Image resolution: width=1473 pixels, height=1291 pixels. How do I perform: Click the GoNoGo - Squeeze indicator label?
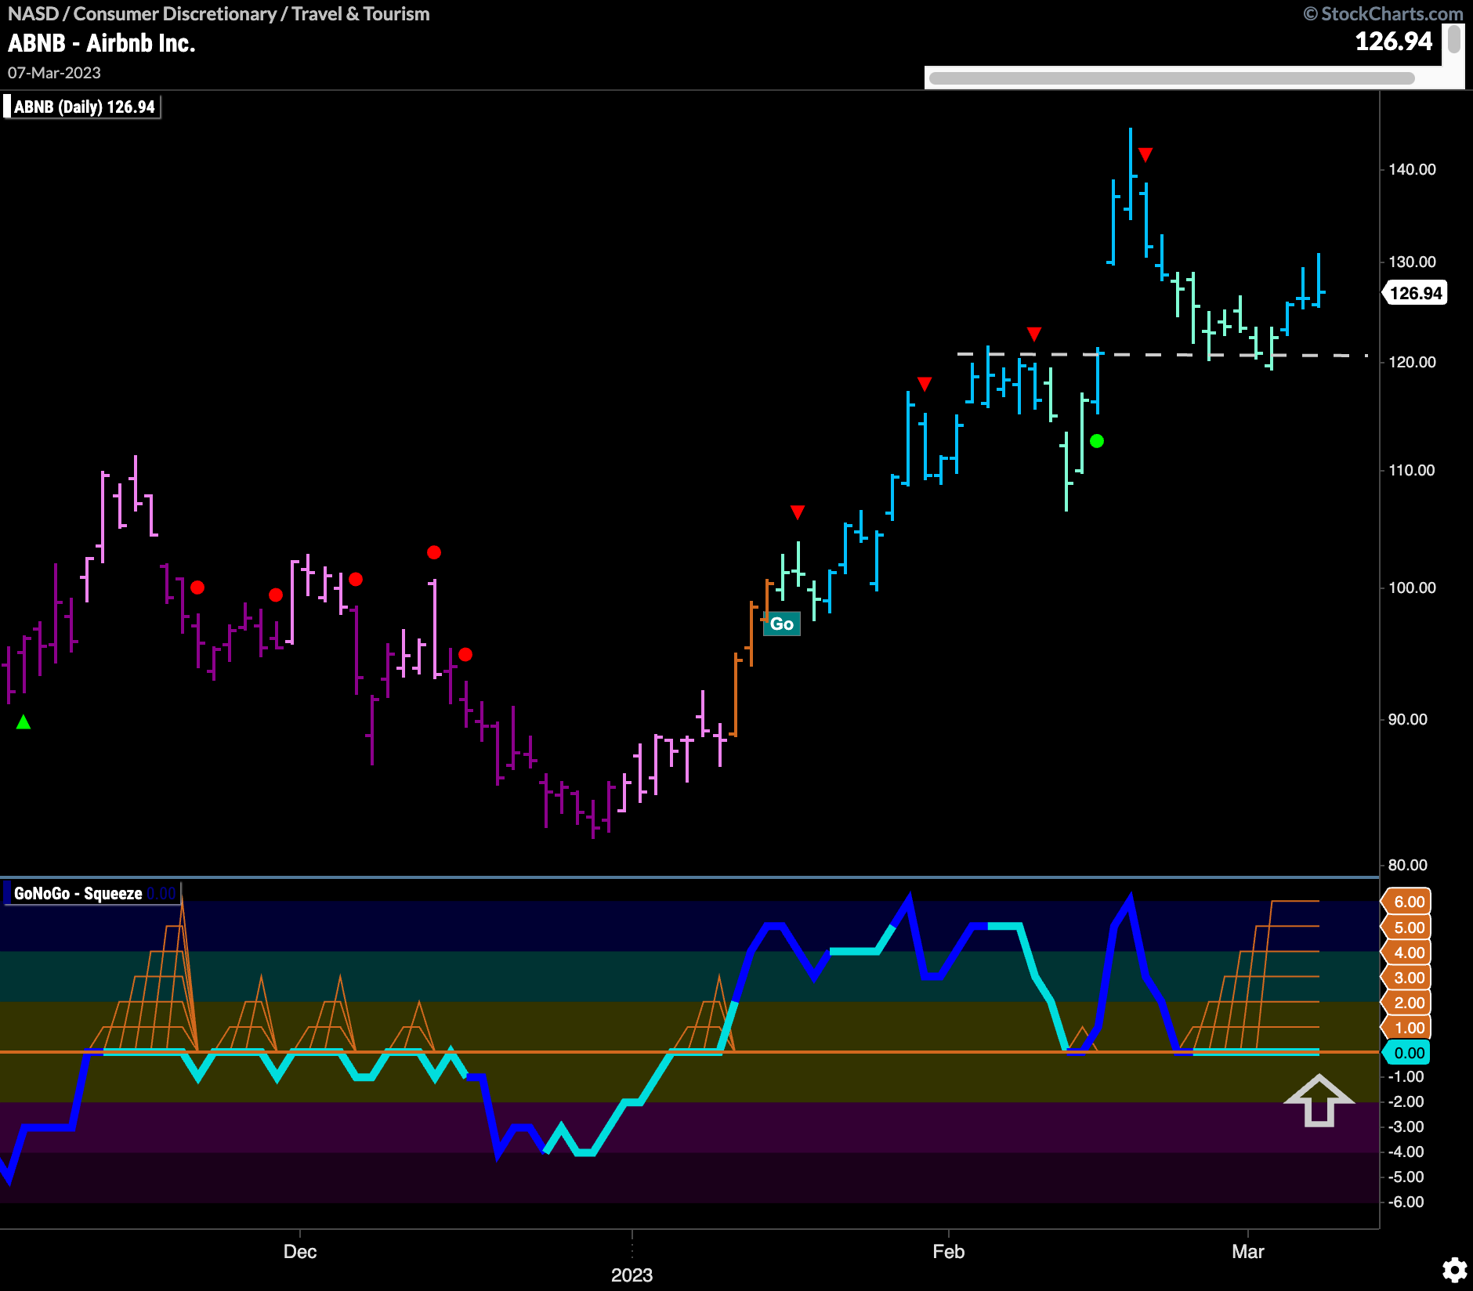[92, 893]
